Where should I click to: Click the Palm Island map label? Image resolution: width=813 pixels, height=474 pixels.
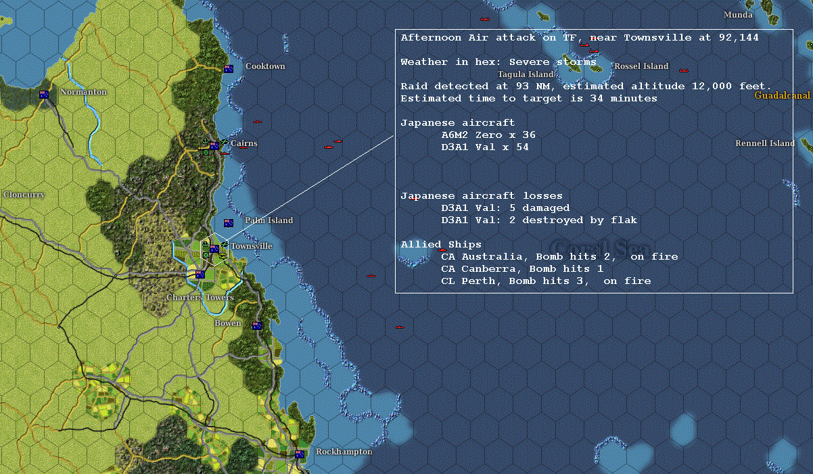point(269,220)
